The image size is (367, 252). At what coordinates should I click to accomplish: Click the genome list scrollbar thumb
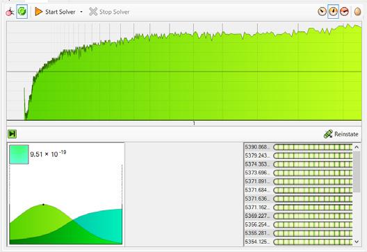[x=357, y=172]
